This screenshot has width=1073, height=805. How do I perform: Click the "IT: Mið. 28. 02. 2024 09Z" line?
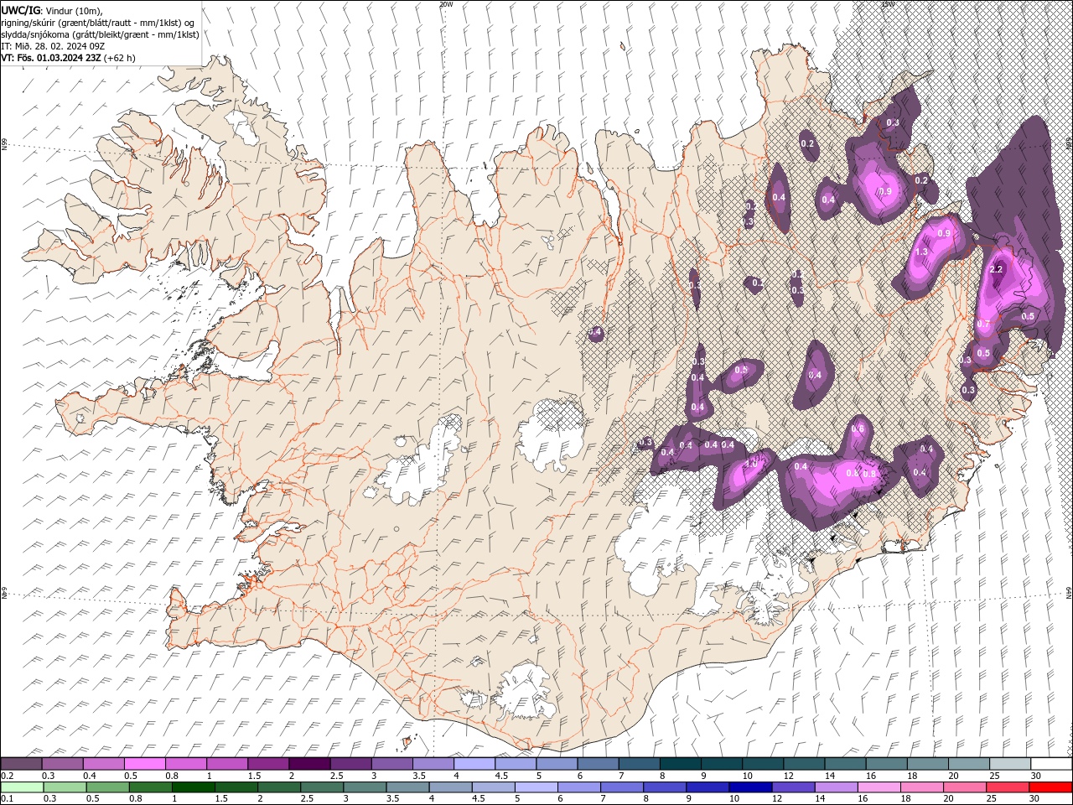click(x=52, y=46)
